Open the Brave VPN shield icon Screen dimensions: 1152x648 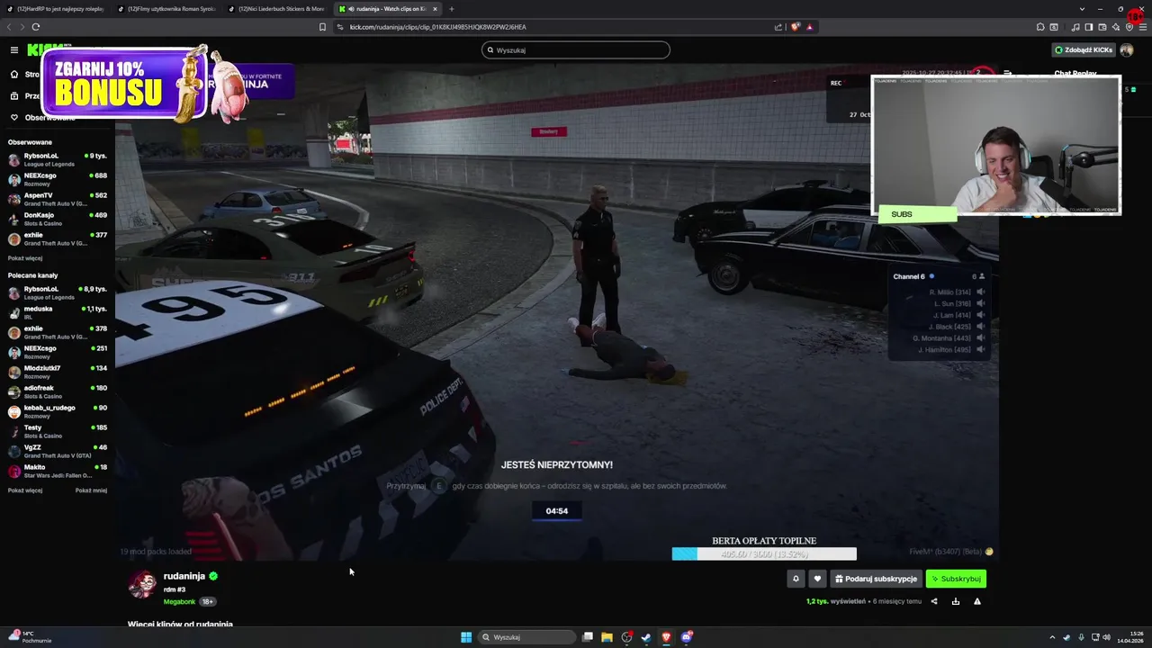[x=1129, y=27]
